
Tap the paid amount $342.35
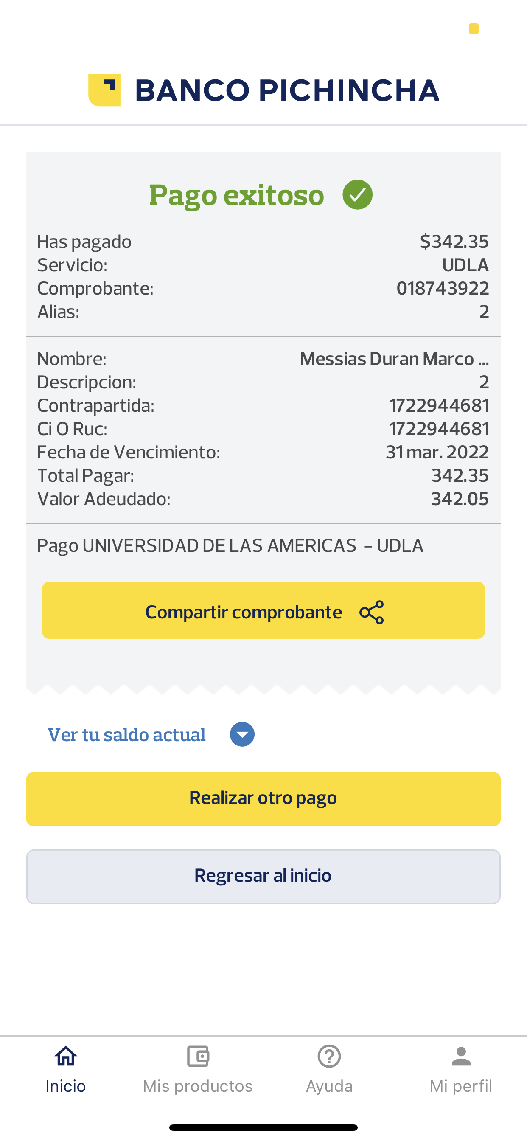tap(454, 242)
